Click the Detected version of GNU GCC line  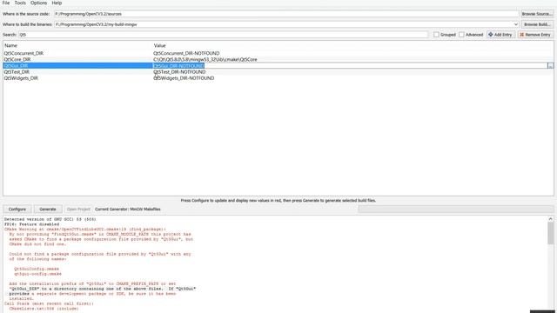tap(50, 219)
